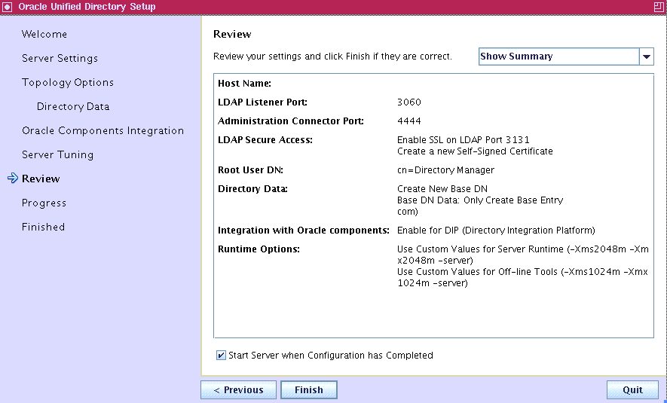Select the Directory Data step
The width and height of the screenshot is (667, 403).
click(x=73, y=106)
